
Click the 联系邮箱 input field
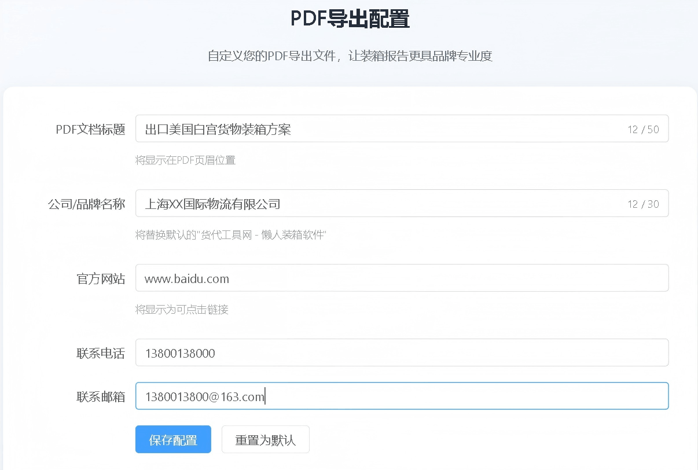point(402,396)
